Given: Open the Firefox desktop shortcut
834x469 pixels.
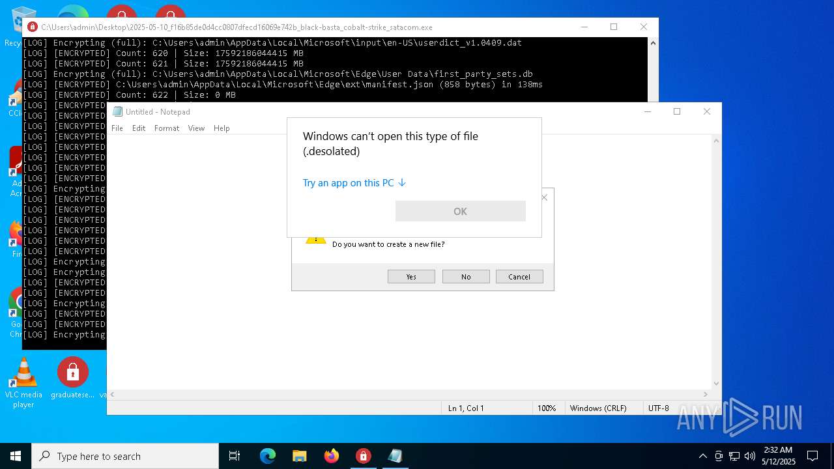Looking at the screenshot, I should (x=16, y=238).
